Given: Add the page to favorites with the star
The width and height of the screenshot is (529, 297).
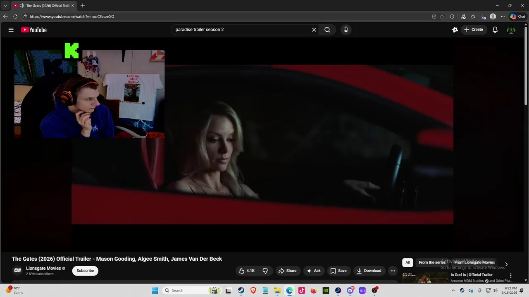Looking at the screenshot, I should (x=442, y=16).
